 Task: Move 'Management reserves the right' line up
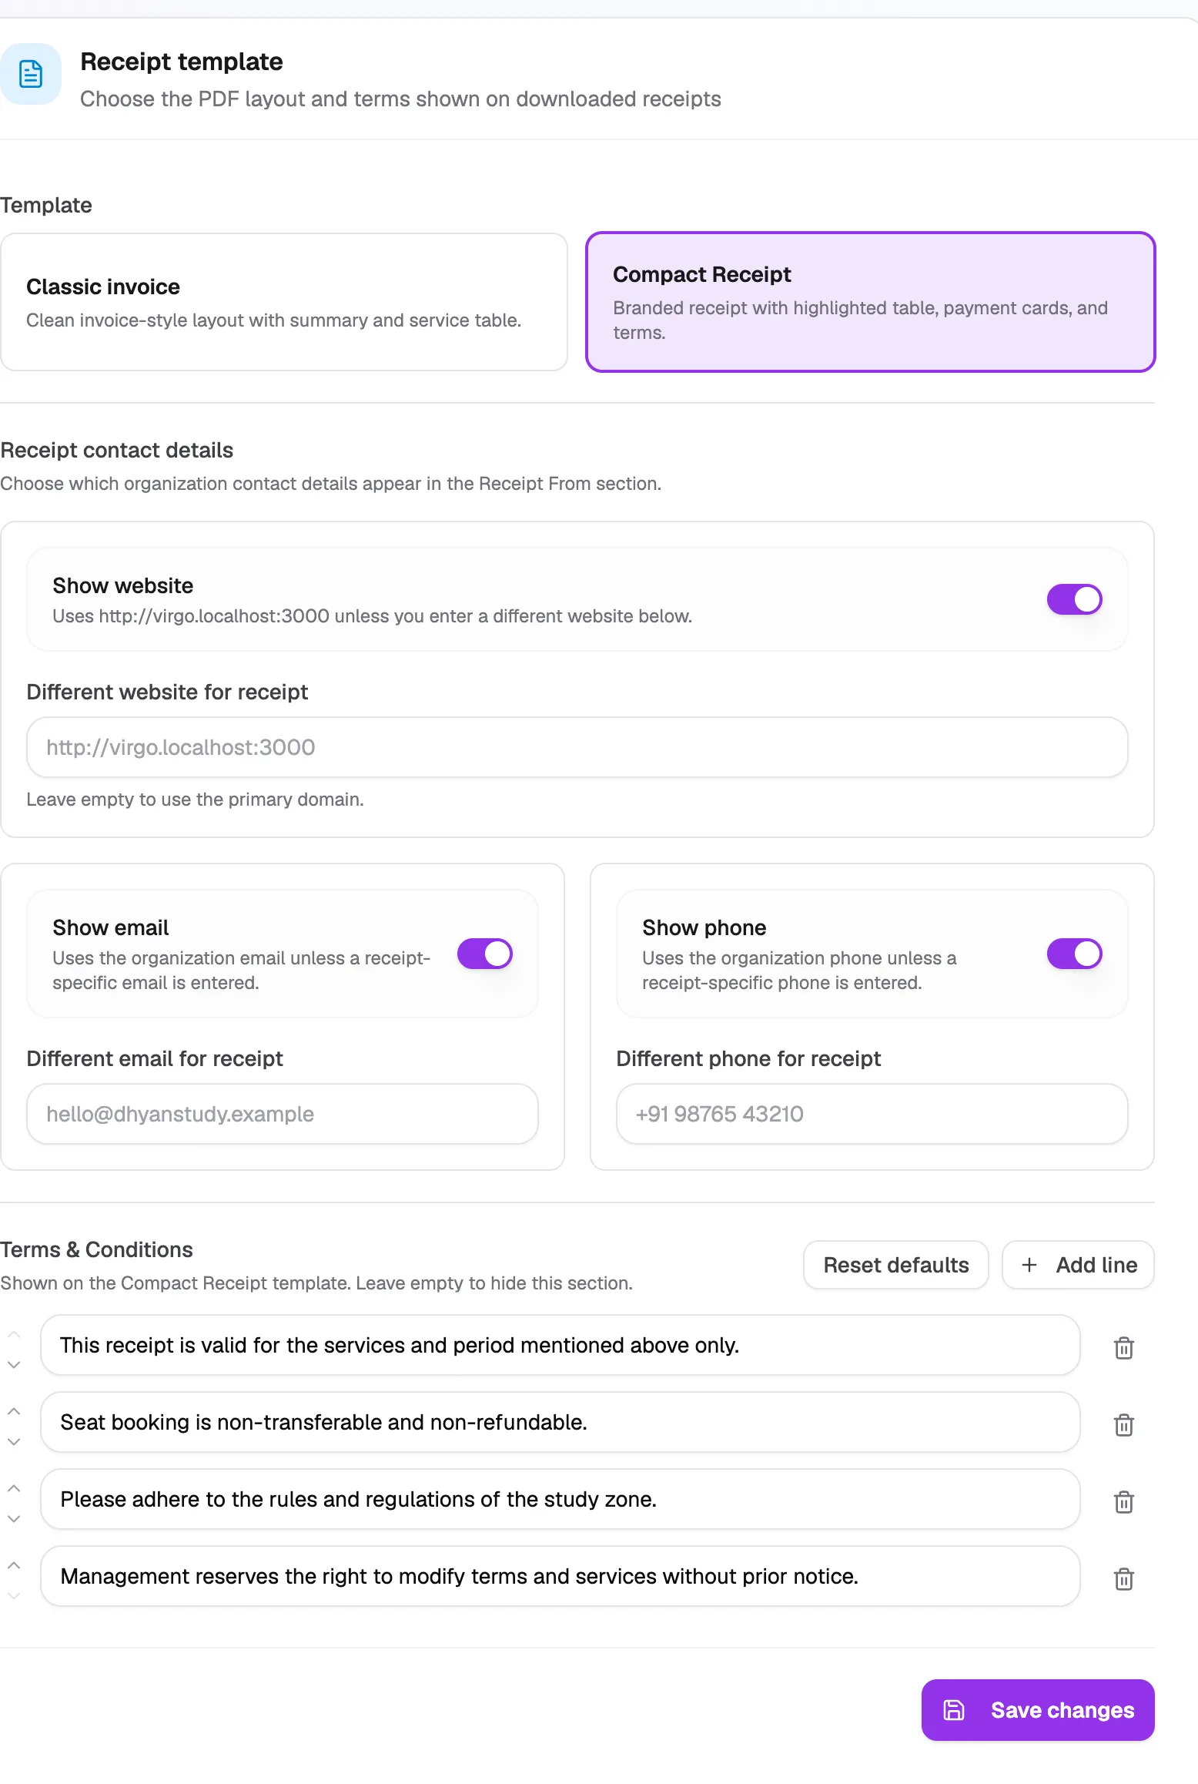tap(14, 1565)
